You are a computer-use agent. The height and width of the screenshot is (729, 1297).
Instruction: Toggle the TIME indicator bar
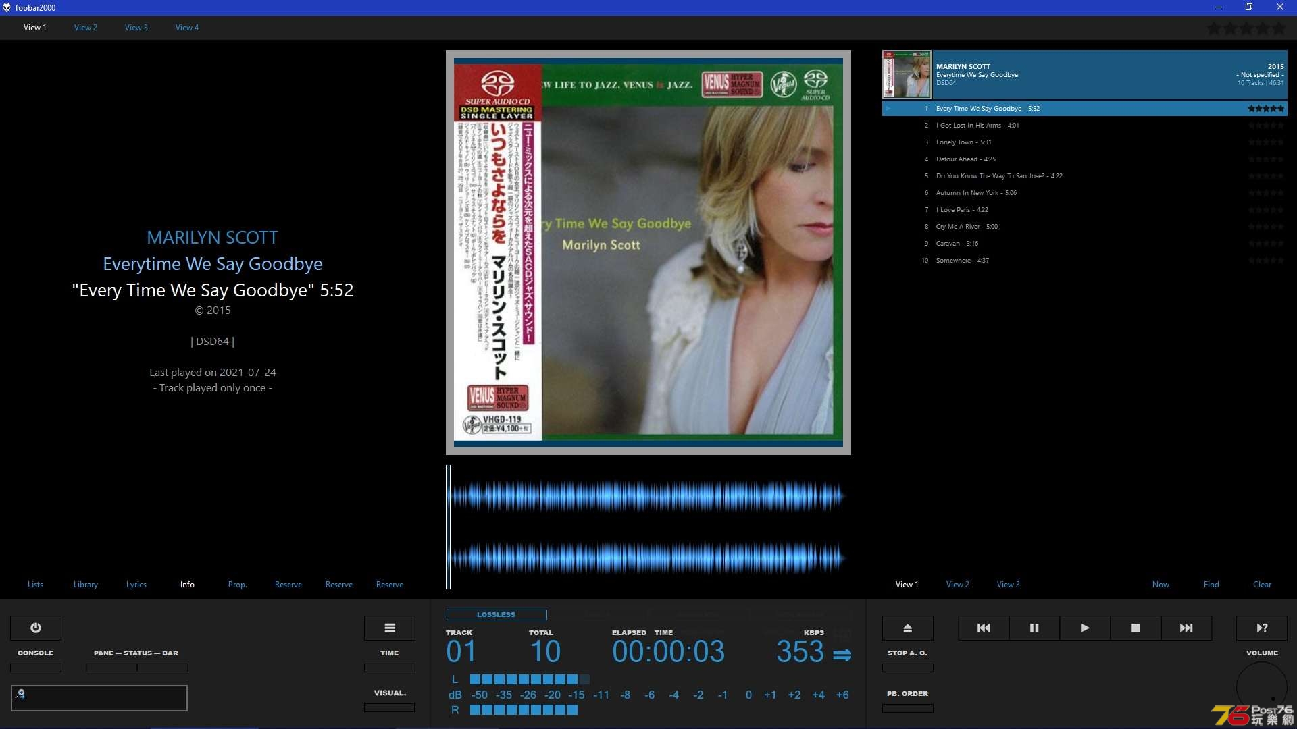coord(390,668)
